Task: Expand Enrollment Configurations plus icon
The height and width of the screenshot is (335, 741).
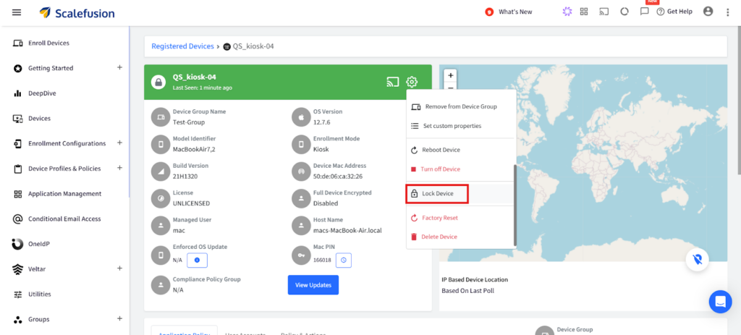Action: click(x=119, y=143)
